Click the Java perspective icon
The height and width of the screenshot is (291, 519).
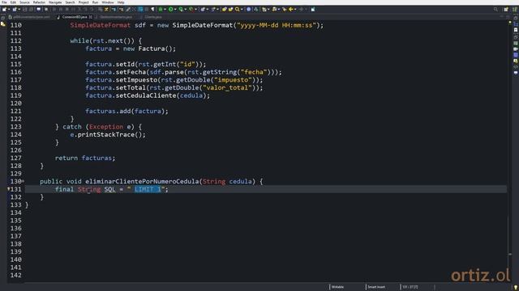pyautogui.click(x=515, y=9)
